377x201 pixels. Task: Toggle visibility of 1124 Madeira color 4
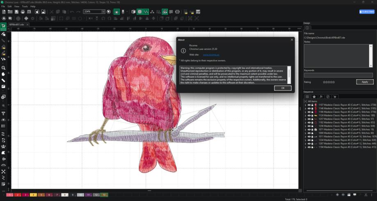click(309, 115)
